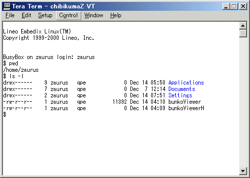This screenshot has width=250, height=178.
Task: Click the timestamp 12:14 of Documents
Action: pyautogui.click(x=158, y=89)
